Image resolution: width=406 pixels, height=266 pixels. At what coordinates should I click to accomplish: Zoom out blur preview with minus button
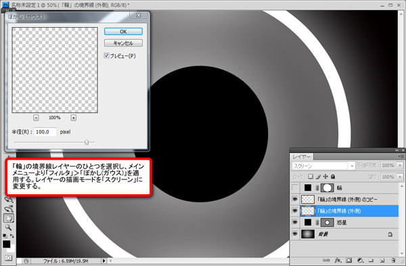[36, 118]
